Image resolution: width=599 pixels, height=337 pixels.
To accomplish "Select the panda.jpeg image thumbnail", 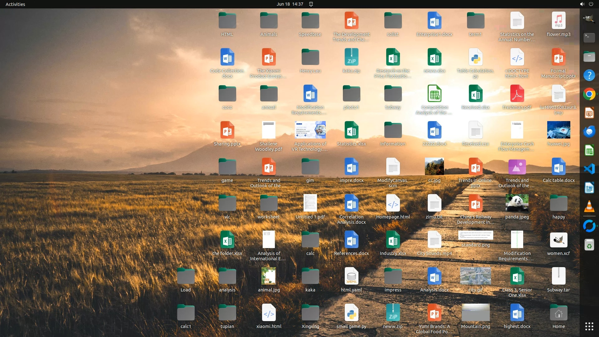I will click(x=517, y=203).
